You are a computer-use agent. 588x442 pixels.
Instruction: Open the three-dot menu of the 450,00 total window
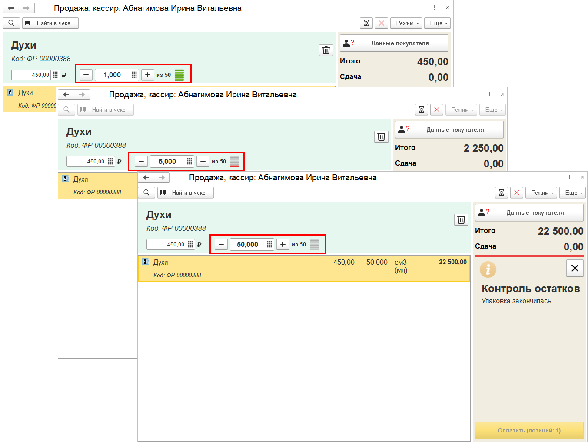tap(434, 8)
